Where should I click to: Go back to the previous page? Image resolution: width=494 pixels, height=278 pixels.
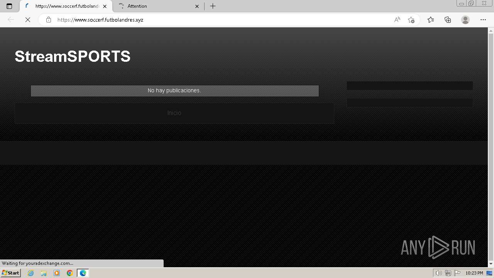pyautogui.click(x=11, y=20)
